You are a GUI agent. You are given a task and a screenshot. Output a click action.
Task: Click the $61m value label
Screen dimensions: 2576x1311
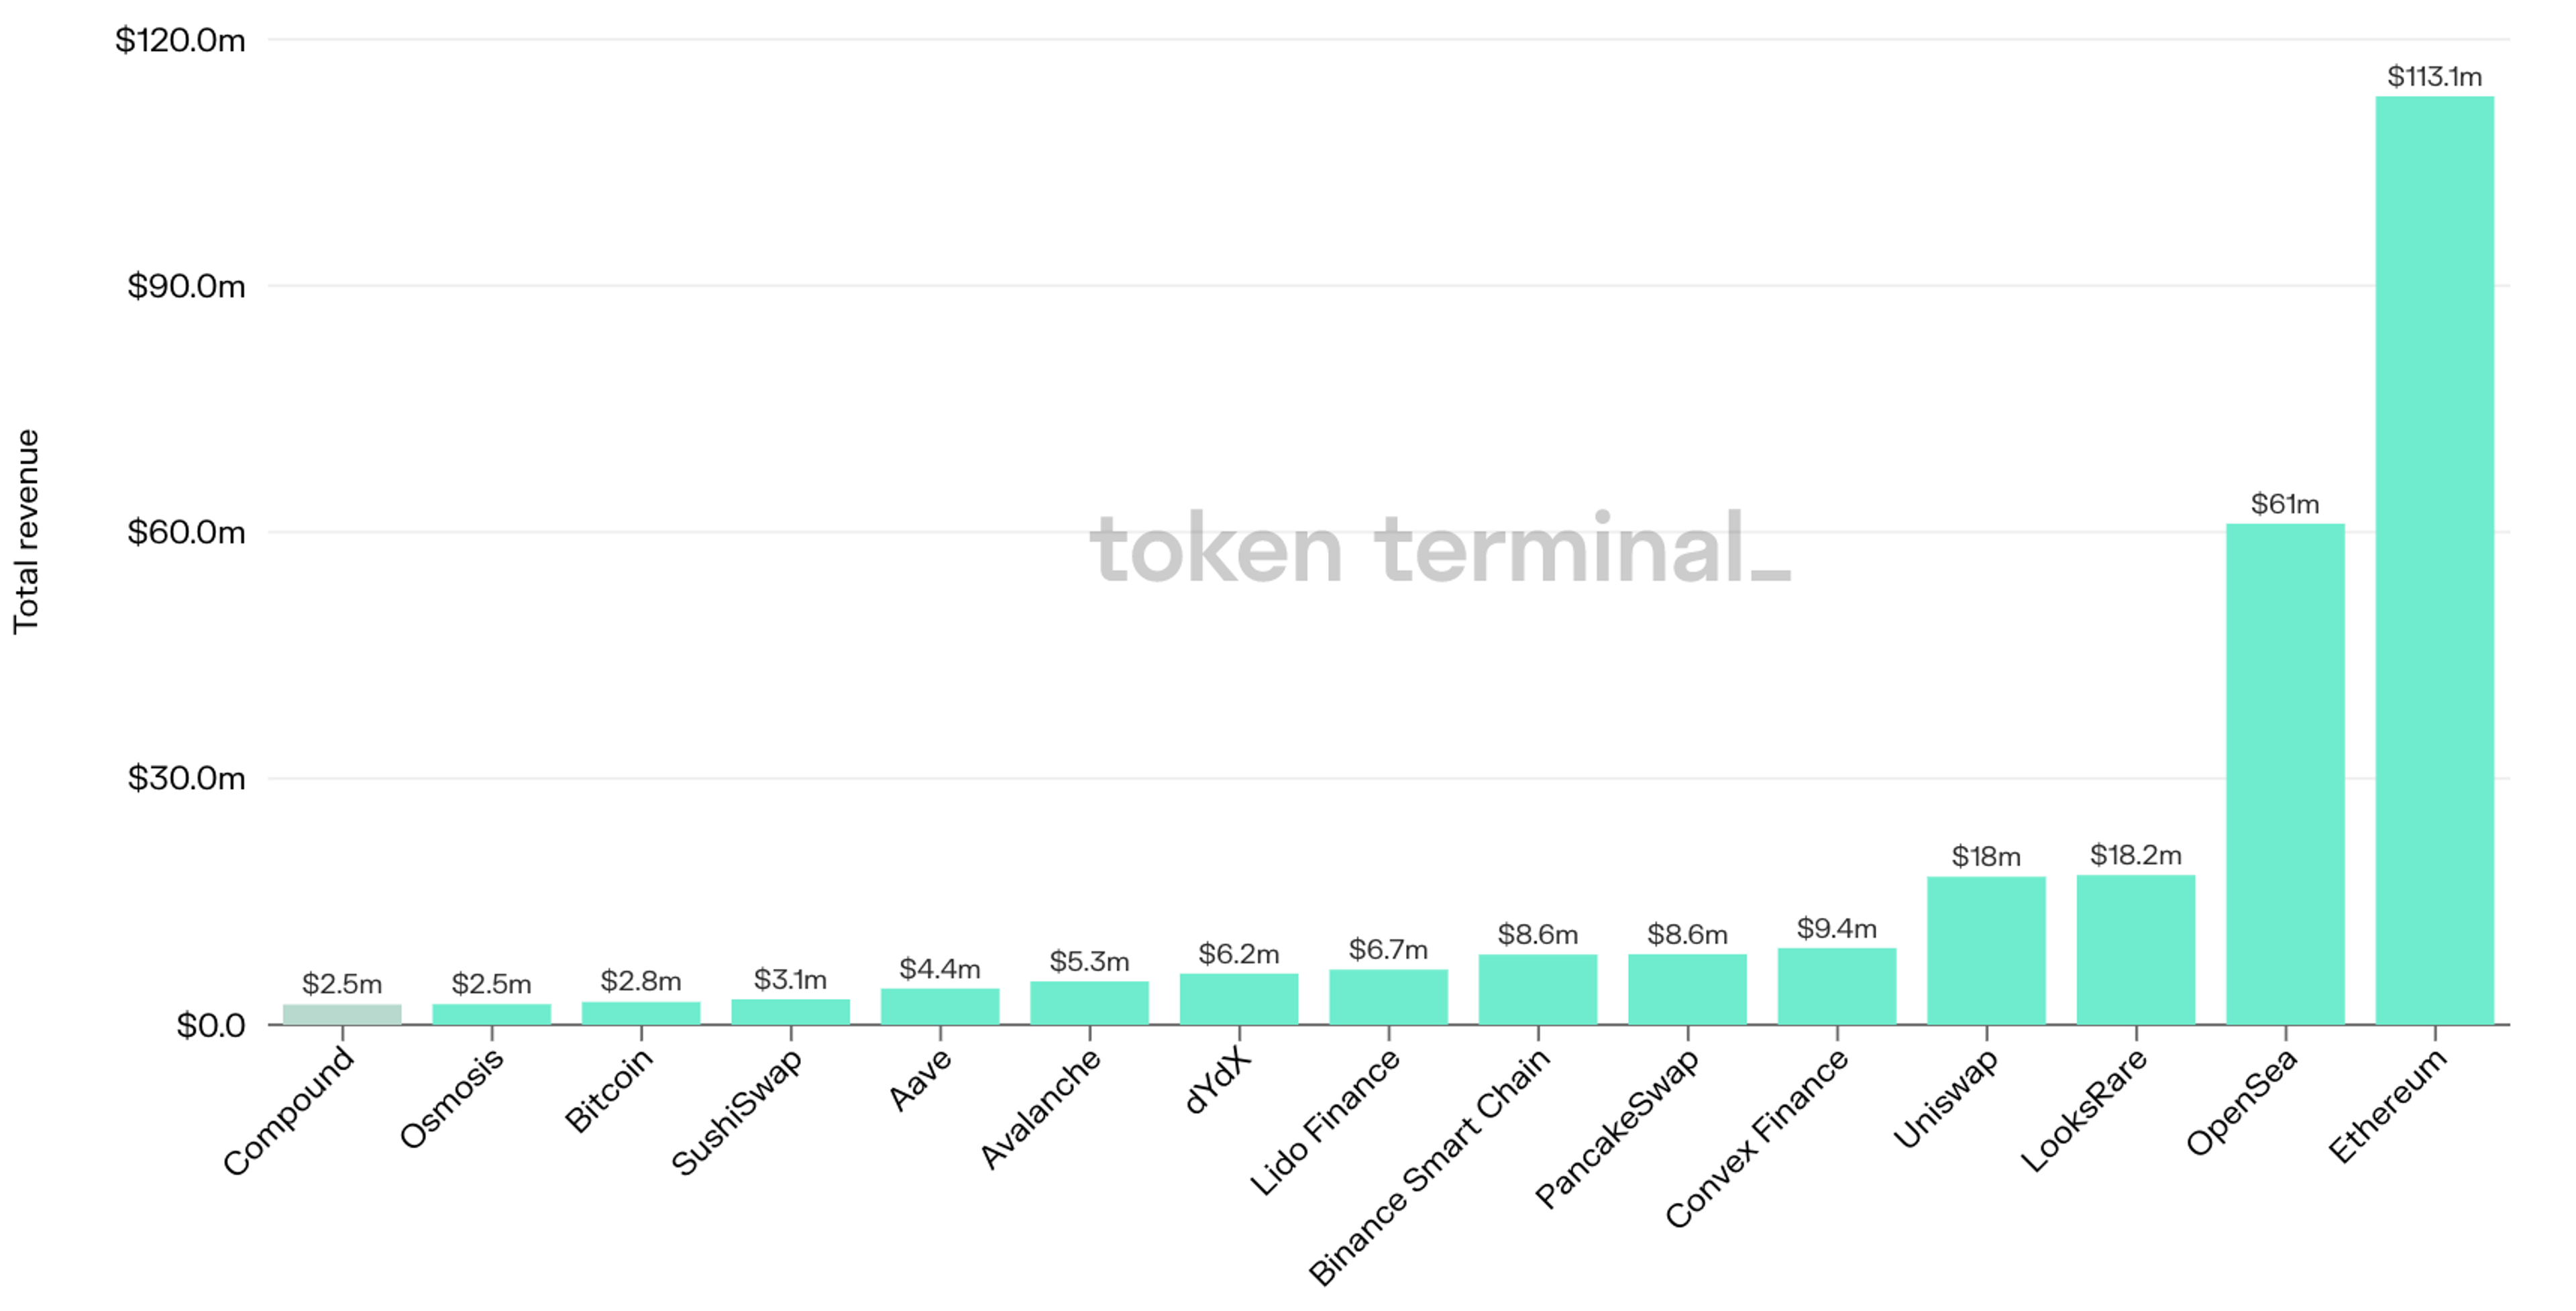tap(2285, 503)
